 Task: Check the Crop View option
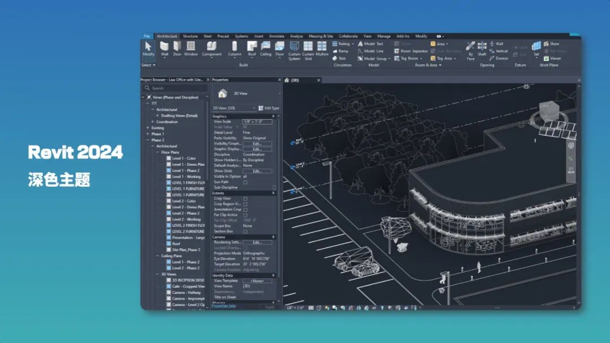[x=246, y=197]
